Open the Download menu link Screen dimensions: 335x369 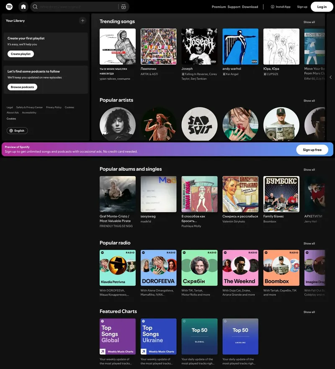pyautogui.click(x=250, y=7)
